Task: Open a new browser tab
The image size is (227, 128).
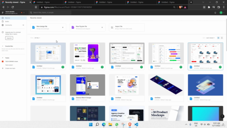Action: tap(191, 2)
